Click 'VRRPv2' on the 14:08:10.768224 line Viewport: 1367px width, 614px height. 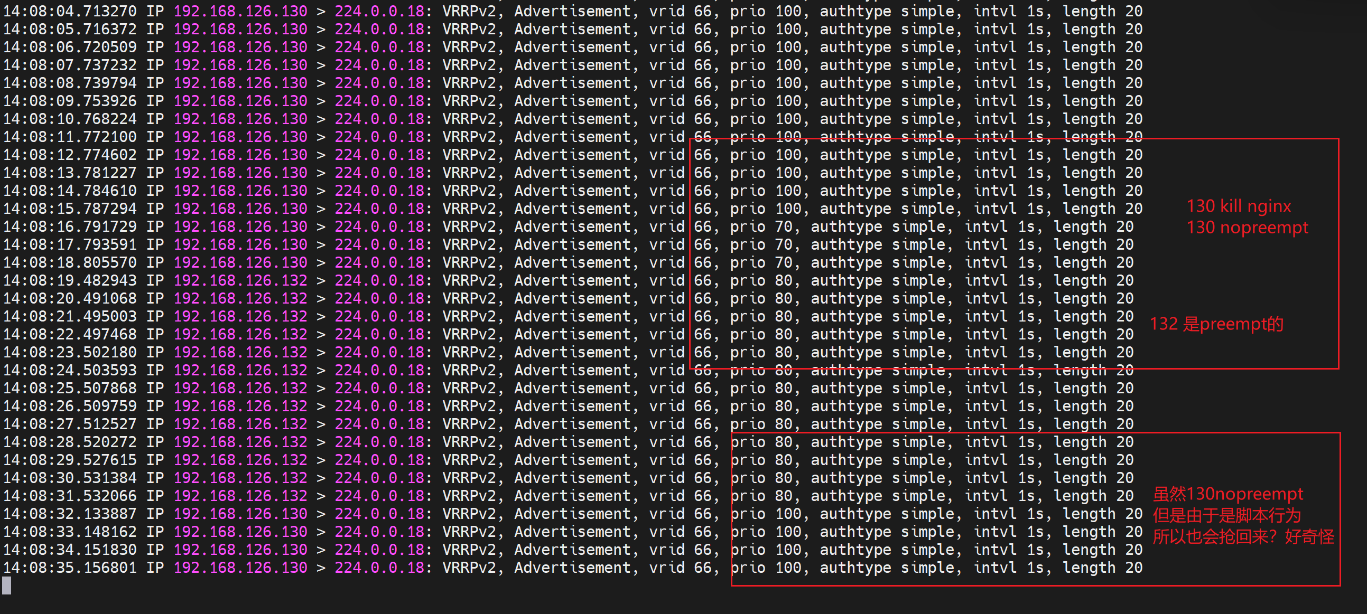pyautogui.click(x=469, y=119)
